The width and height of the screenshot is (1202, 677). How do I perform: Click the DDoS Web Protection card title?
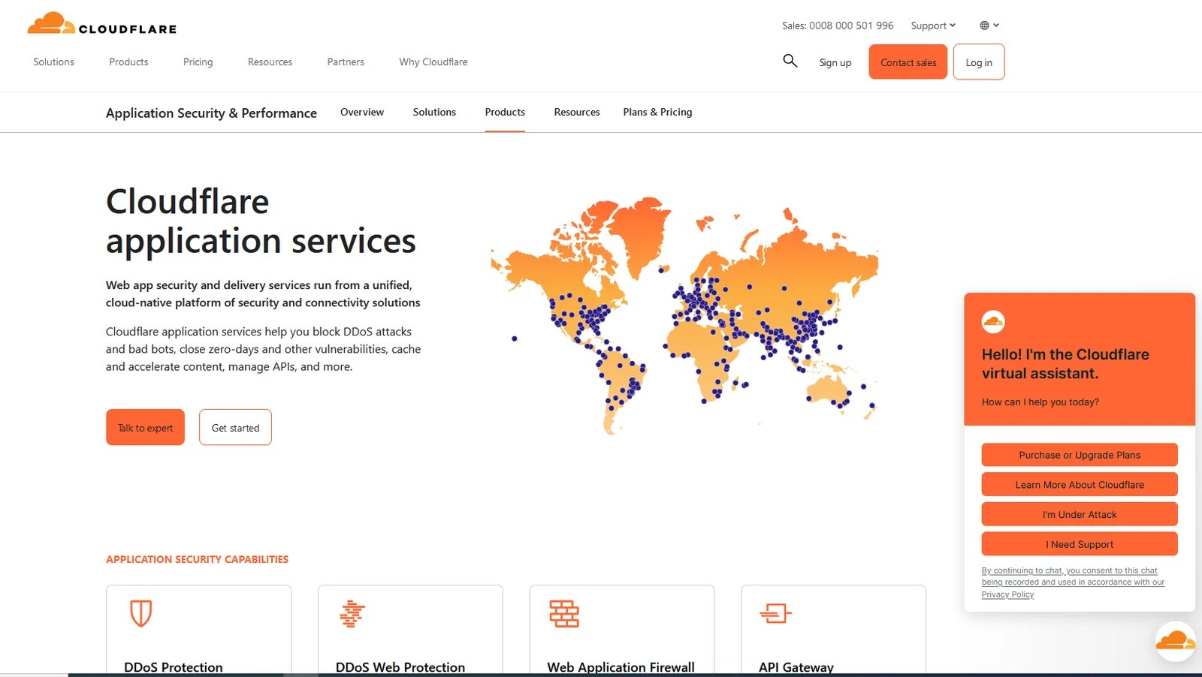[x=400, y=667]
